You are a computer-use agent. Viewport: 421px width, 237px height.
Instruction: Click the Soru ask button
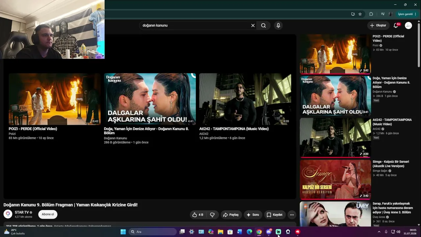pos(253,215)
